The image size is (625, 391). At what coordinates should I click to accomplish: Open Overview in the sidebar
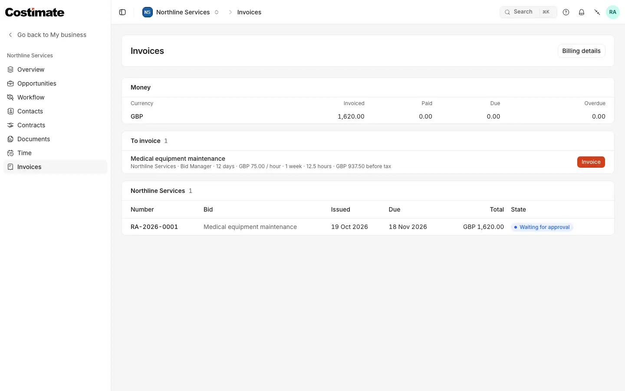56,70
